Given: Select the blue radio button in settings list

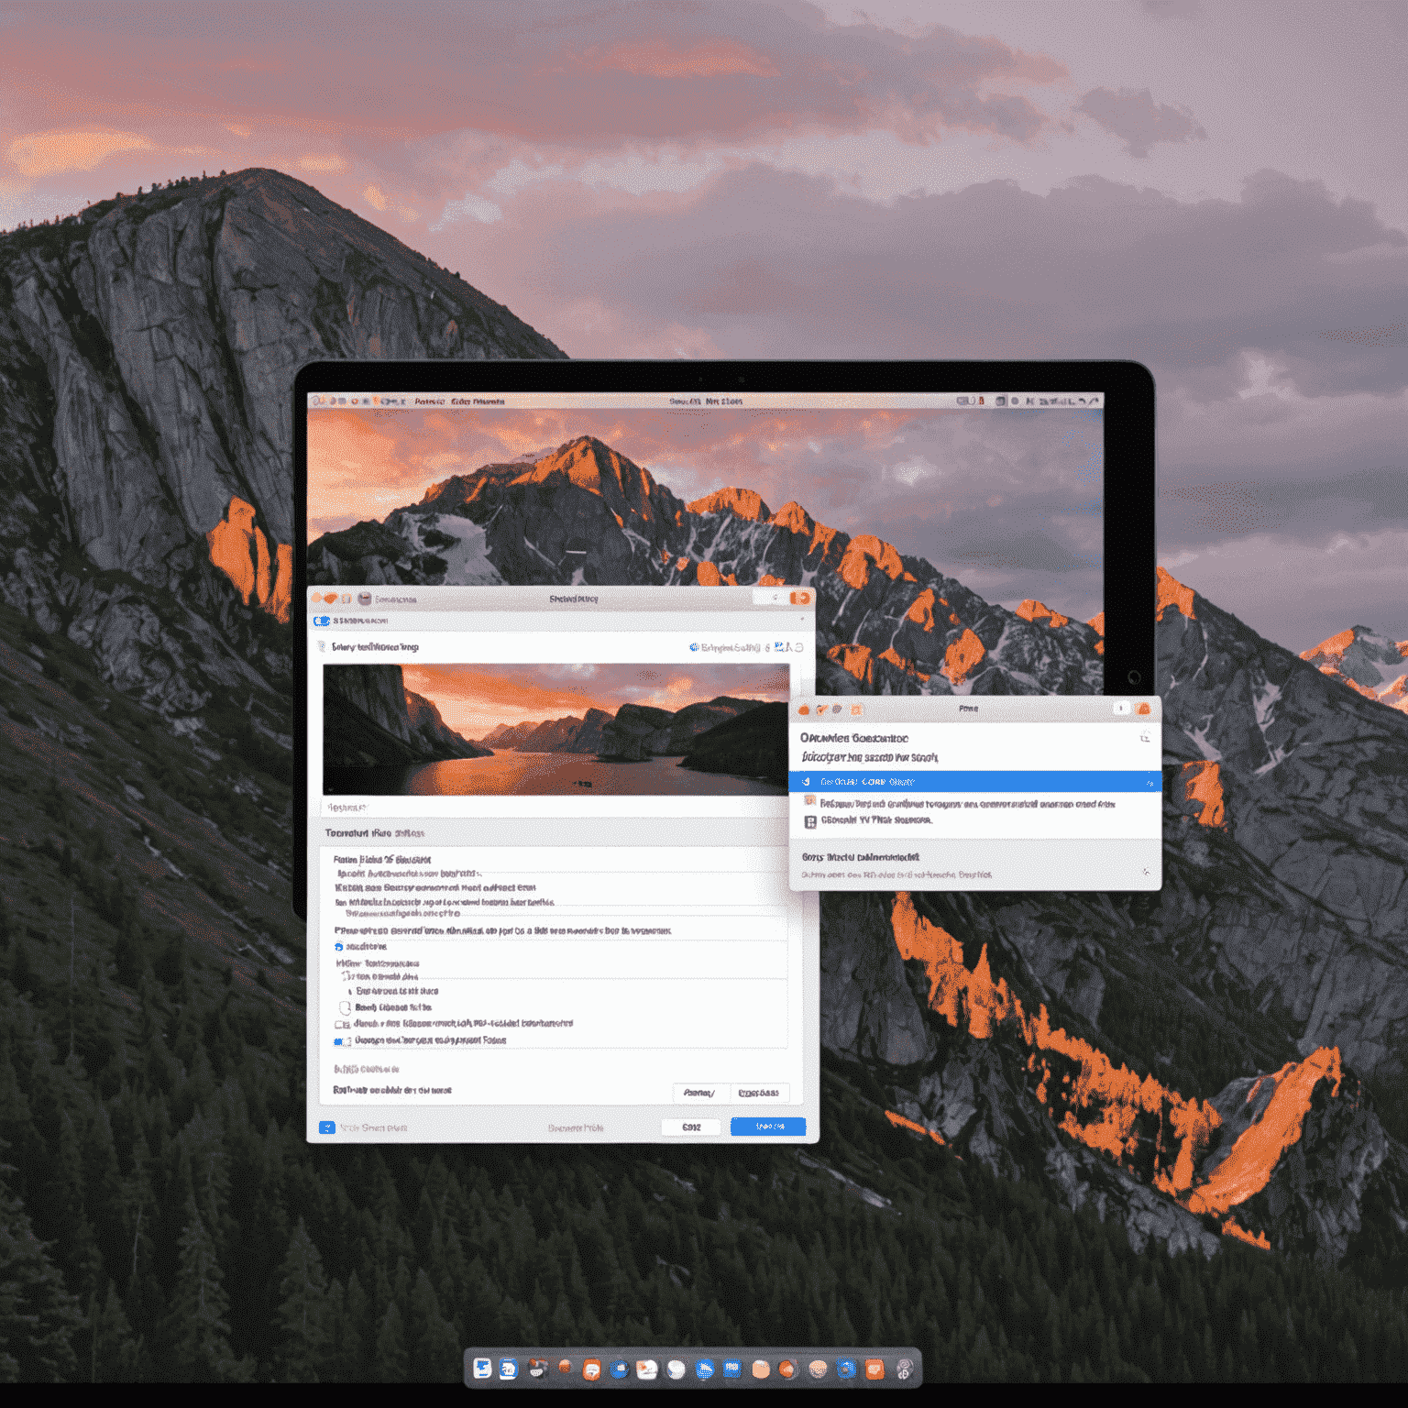Looking at the screenshot, I should [x=338, y=946].
